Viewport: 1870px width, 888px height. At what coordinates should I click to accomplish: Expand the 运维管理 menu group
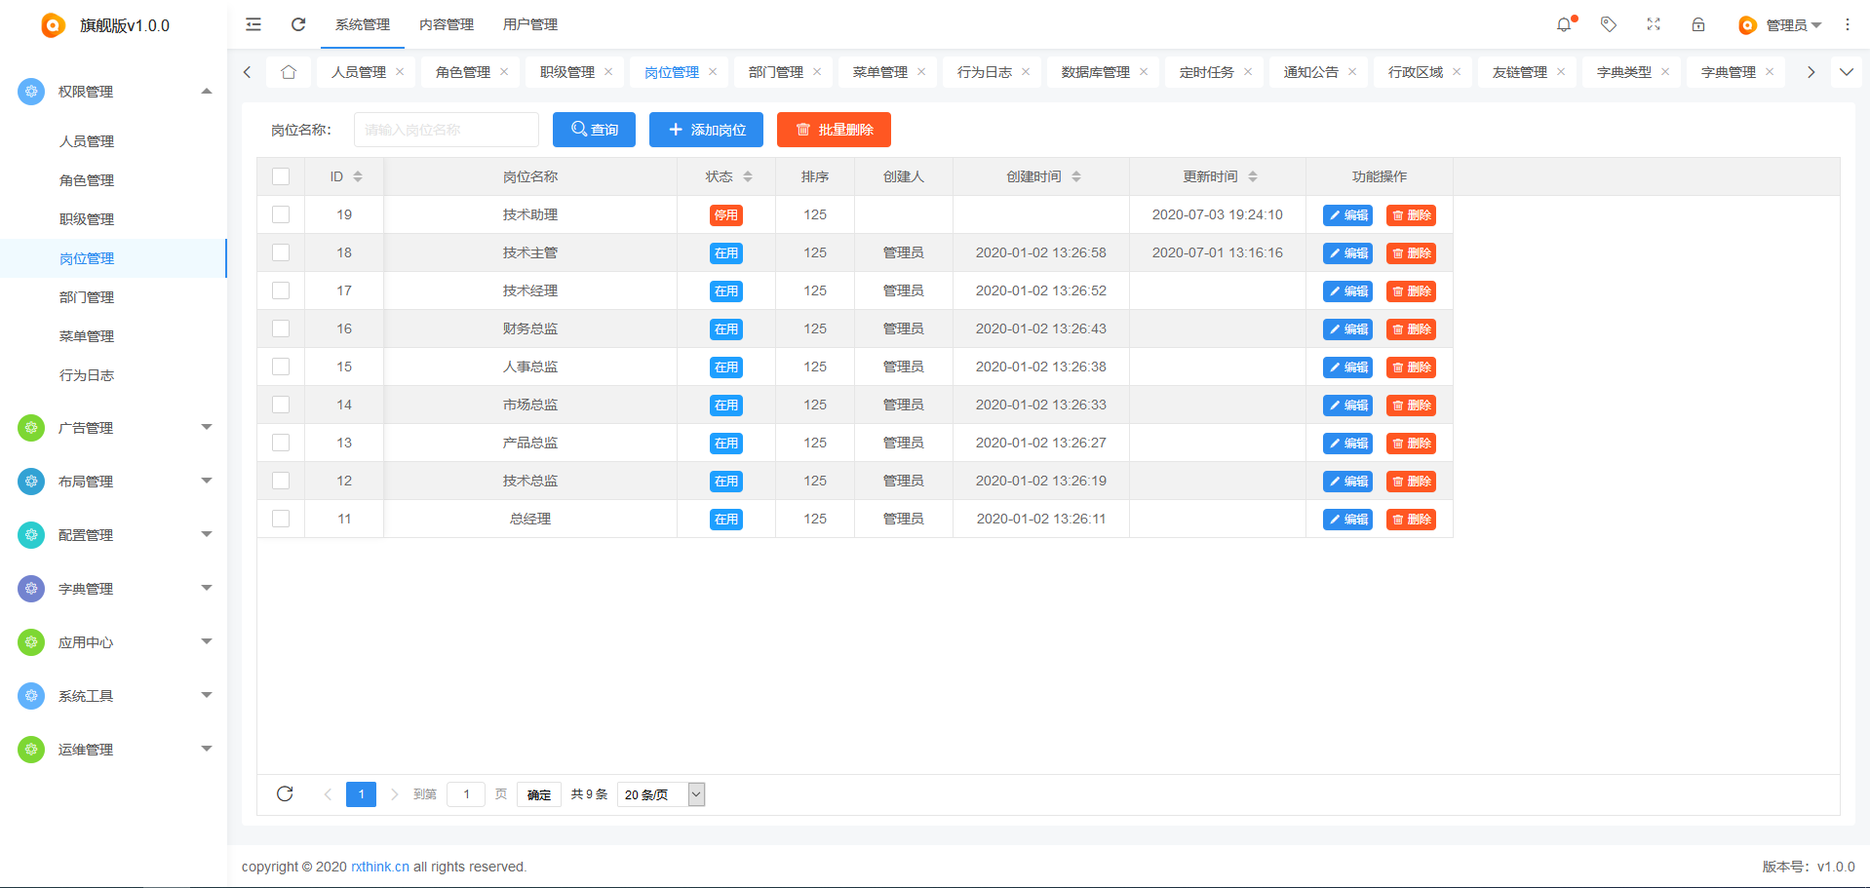[x=207, y=749]
